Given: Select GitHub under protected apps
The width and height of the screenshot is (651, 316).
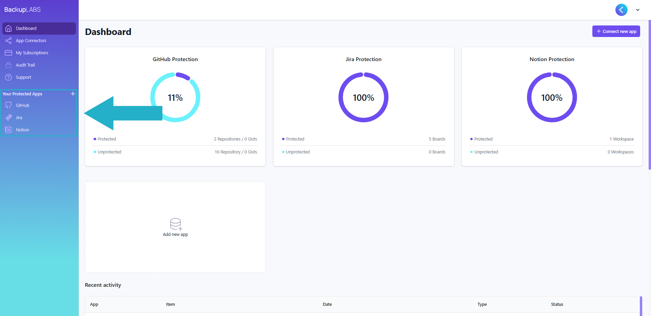Looking at the screenshot, I should 39,106.
